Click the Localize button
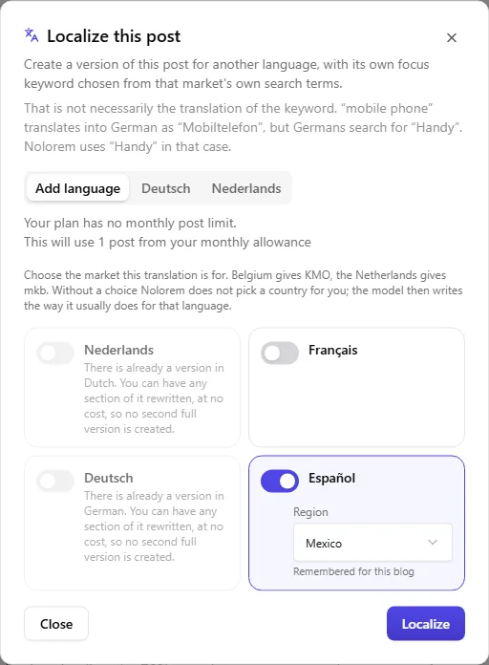489x665 pixels. click(x=425, y=623)
